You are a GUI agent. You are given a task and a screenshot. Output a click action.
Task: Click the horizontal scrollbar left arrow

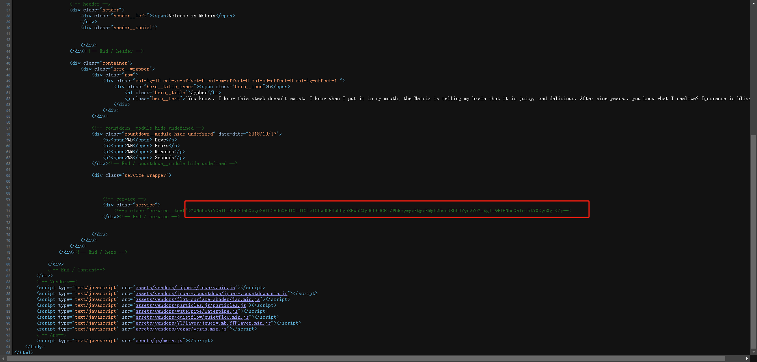click(x=3, y=359)
